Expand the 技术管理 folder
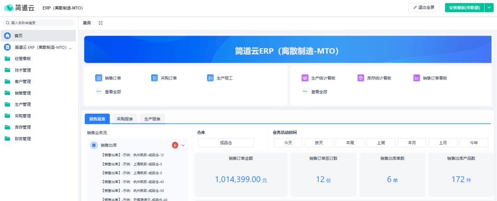Viewport: 497px width, 201px height. tap(38, 70)
